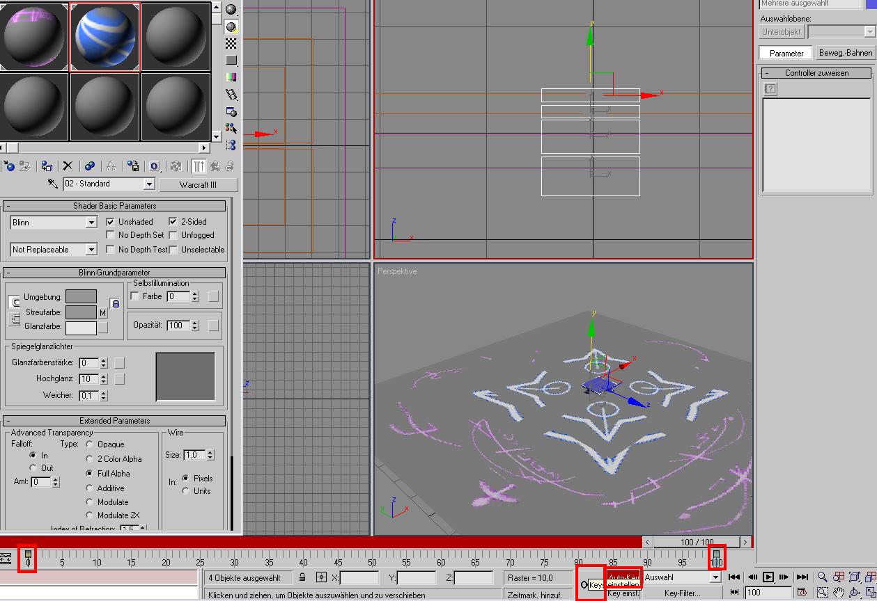877x601 pixels.
Task: Switch to the Beweg.-Bahnen tab
Action: [x=846, y=53]
